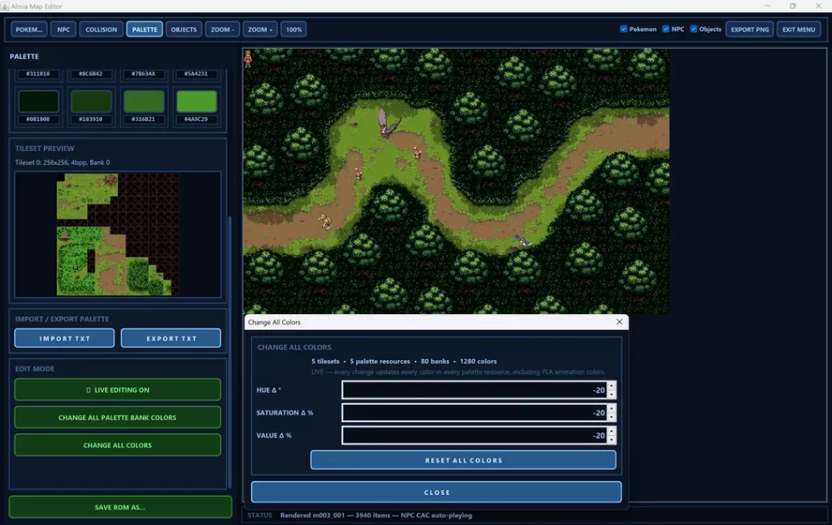The height and width of the screenshot is (525, 832).
Task: Toggle the NPC visibility checkbox
Action: coord(665,29)
